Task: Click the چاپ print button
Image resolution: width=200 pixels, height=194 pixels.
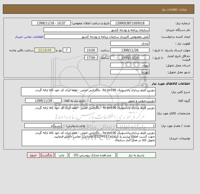Action: coord(62,155)
